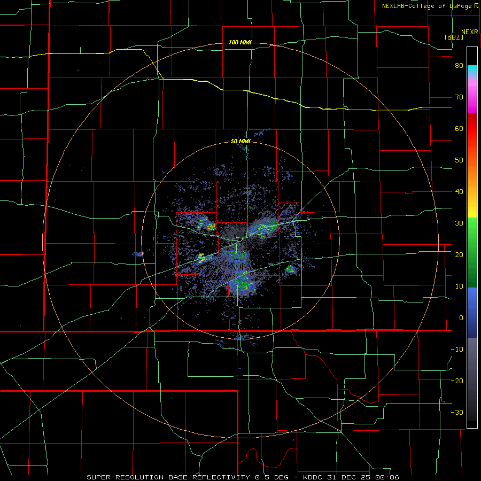This screenshot has width=481, height=481.
Task: Click the 0 value on the dBZ scale
Action: 461,318
